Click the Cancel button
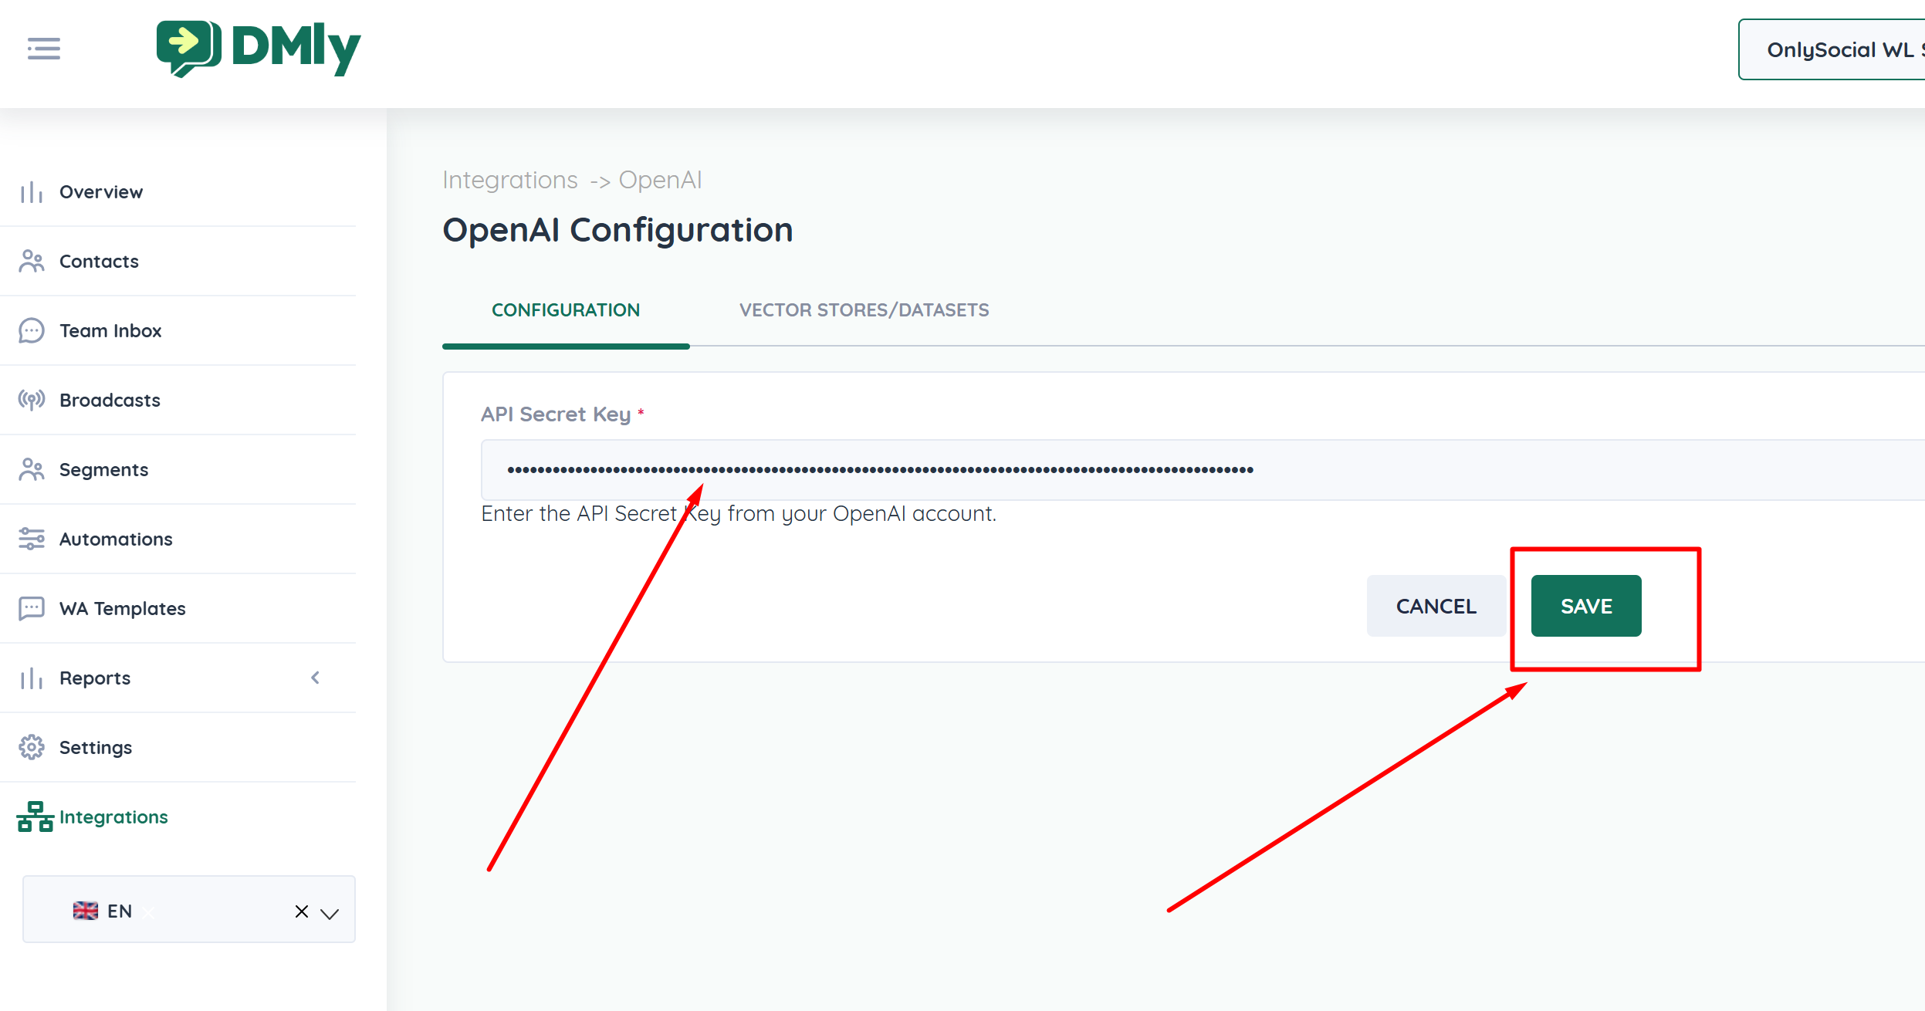This screenshot has height=1011, width=1925. click(x=1436, y=607)
